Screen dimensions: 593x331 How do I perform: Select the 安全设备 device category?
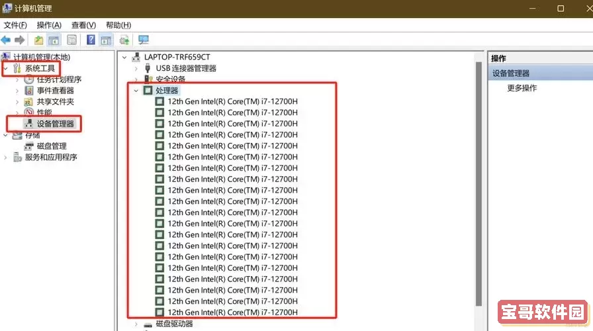[171, 79]
